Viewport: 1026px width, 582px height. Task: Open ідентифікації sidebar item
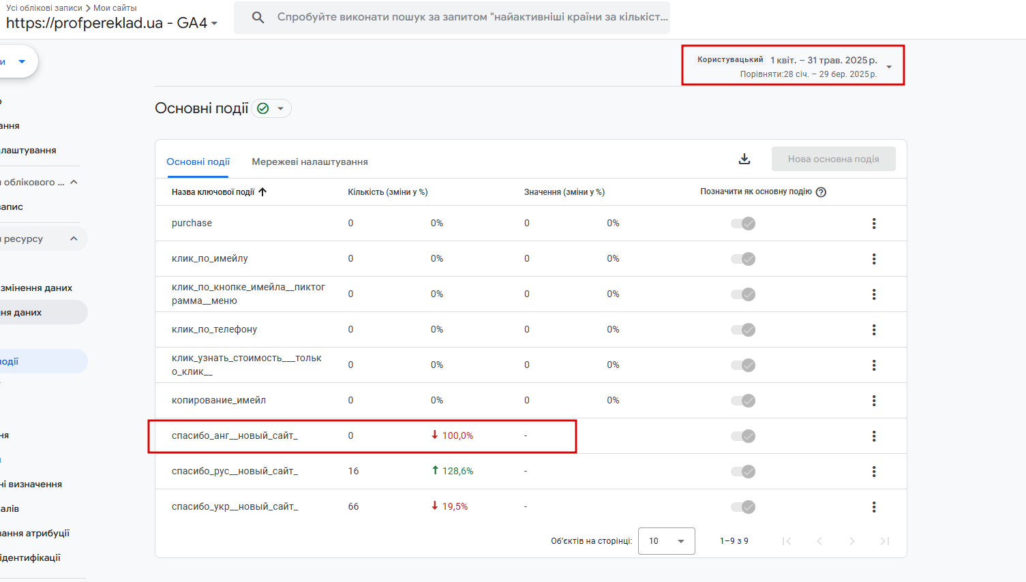click(30, 557)
